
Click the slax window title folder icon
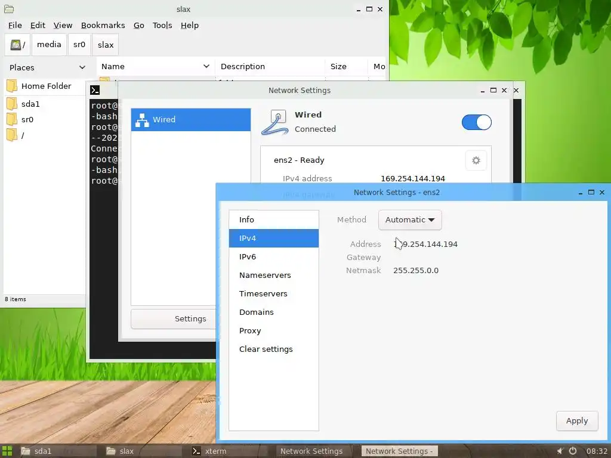pos(8,8)
